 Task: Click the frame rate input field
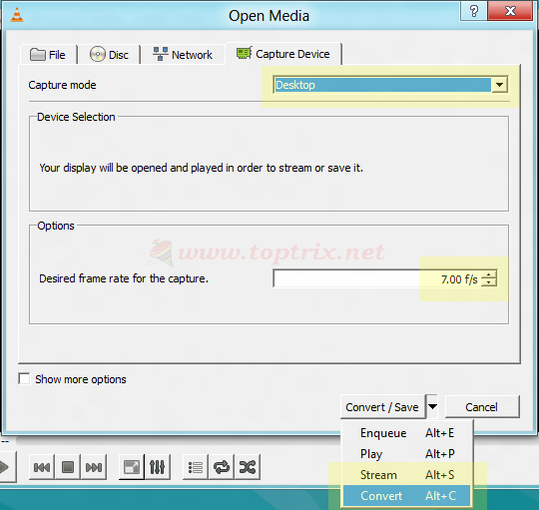(x=376, y=278)
